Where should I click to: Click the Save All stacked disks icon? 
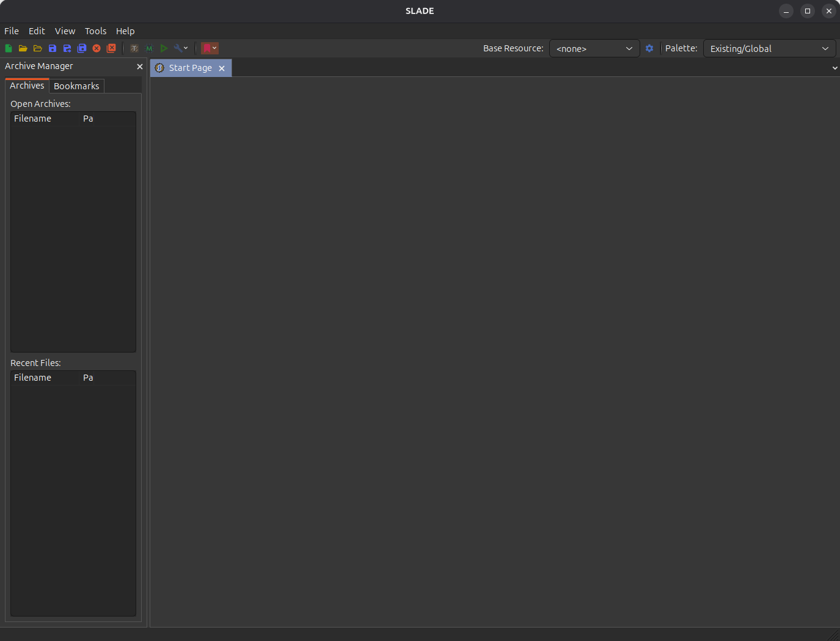82,48
